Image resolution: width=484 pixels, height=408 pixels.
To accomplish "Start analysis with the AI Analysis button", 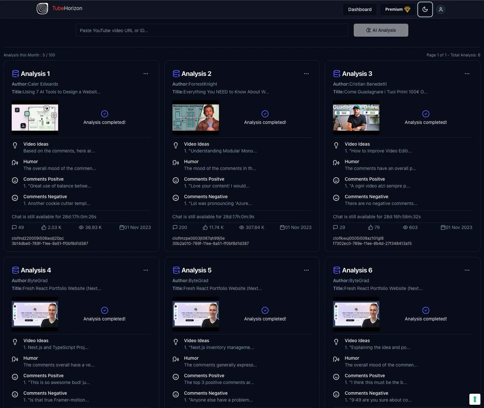I will click(381, 30).
